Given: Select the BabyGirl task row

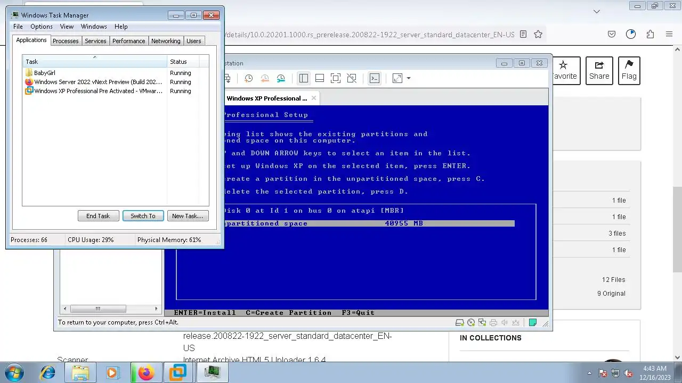Looking at the screenshot, I should pyautogui.click(x=116, y=73).
